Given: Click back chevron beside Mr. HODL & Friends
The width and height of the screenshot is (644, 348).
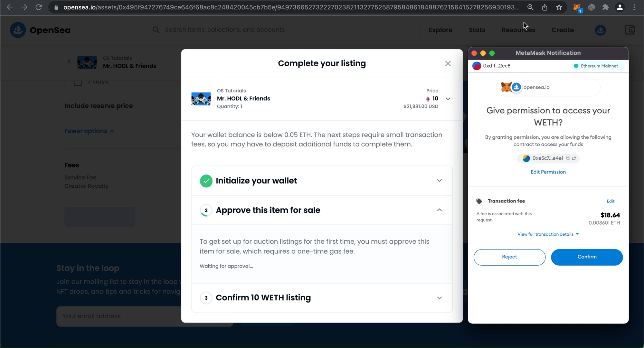Looking at the screenshot, I should pos(69,61).
